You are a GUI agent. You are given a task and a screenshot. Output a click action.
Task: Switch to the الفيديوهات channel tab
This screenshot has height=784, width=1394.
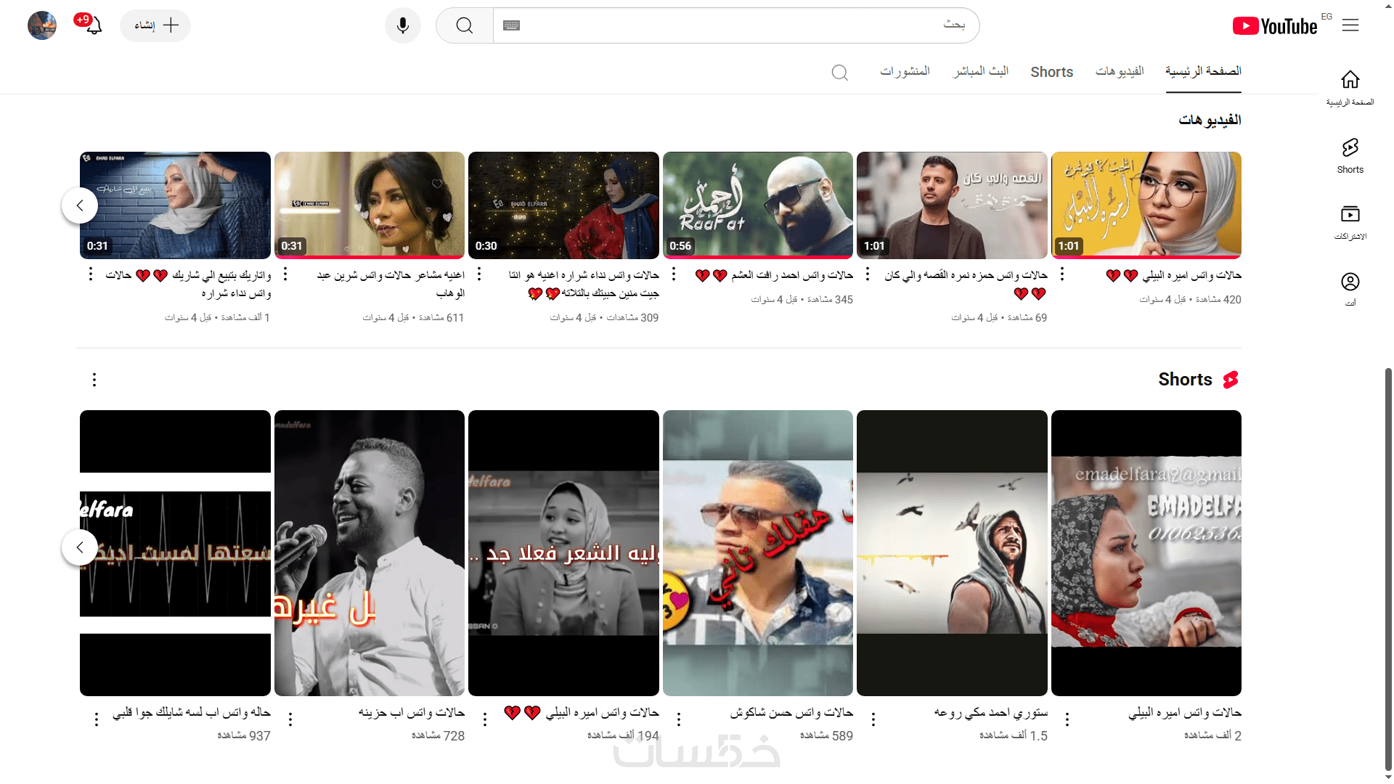(1119, 71)
